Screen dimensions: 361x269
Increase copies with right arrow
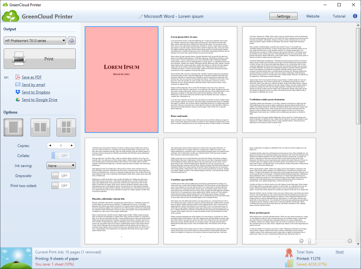coord(72,146)
